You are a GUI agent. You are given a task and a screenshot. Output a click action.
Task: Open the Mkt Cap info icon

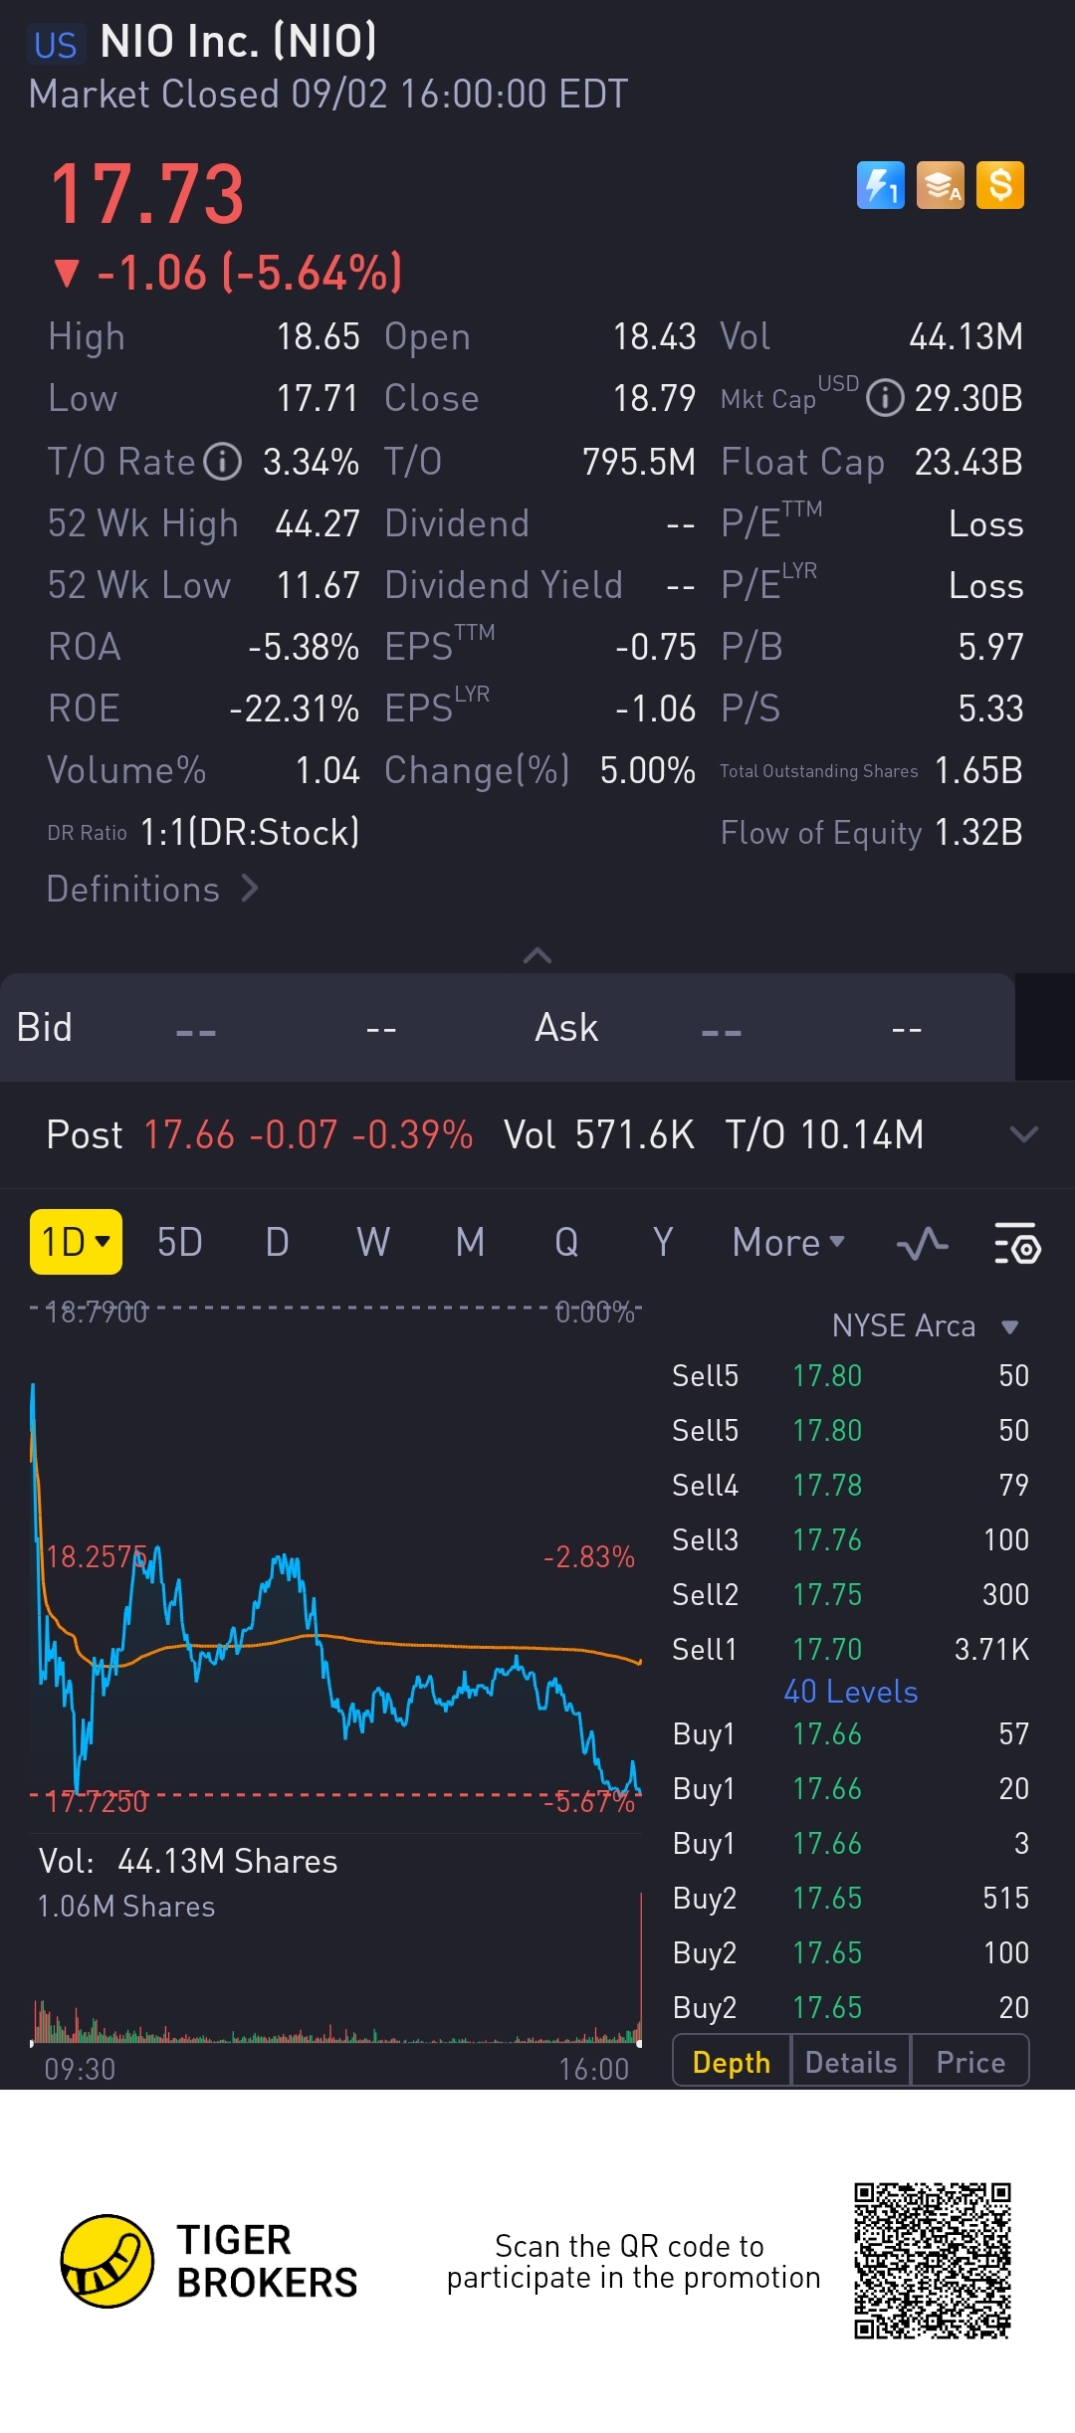coord(885,398)
